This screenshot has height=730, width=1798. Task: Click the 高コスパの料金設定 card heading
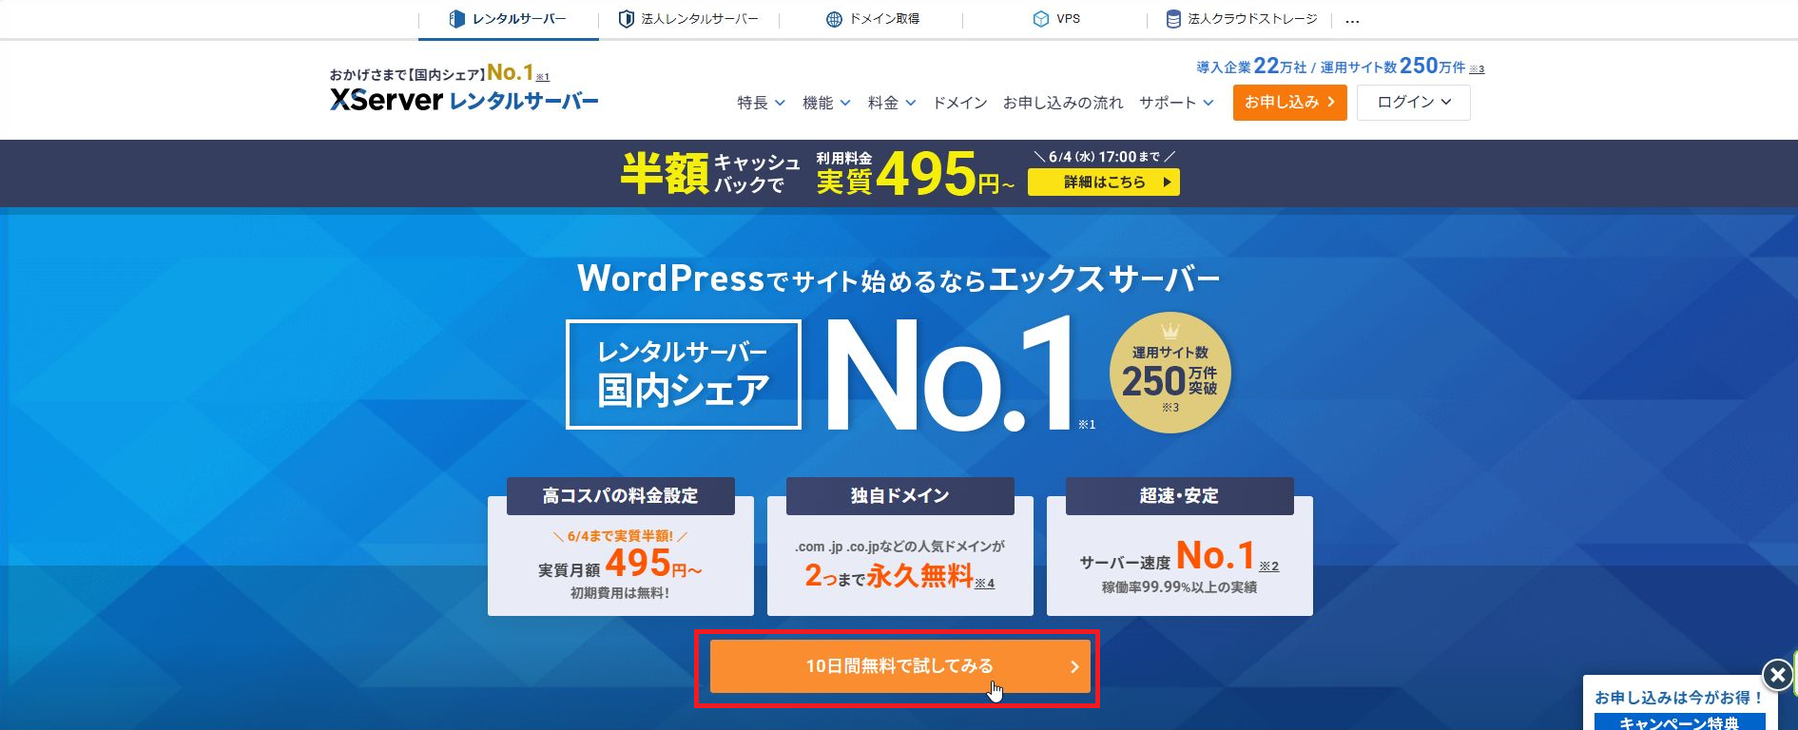coord(620,495)
